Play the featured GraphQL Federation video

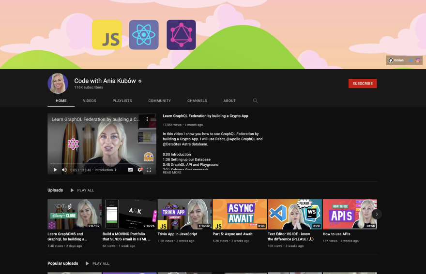tap(55, 170)
